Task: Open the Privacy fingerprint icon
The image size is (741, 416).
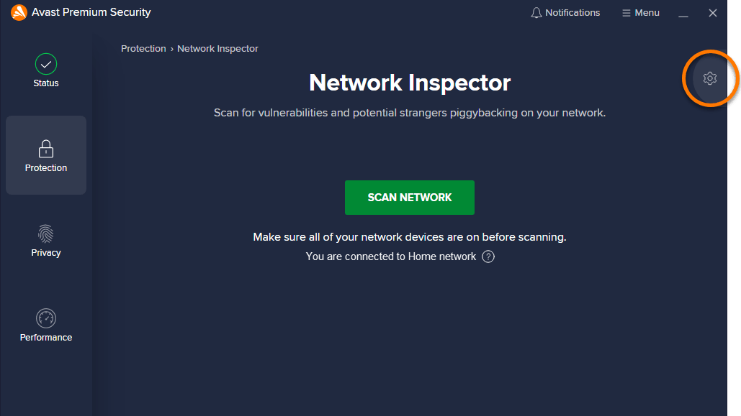Action: coord(45,234)
